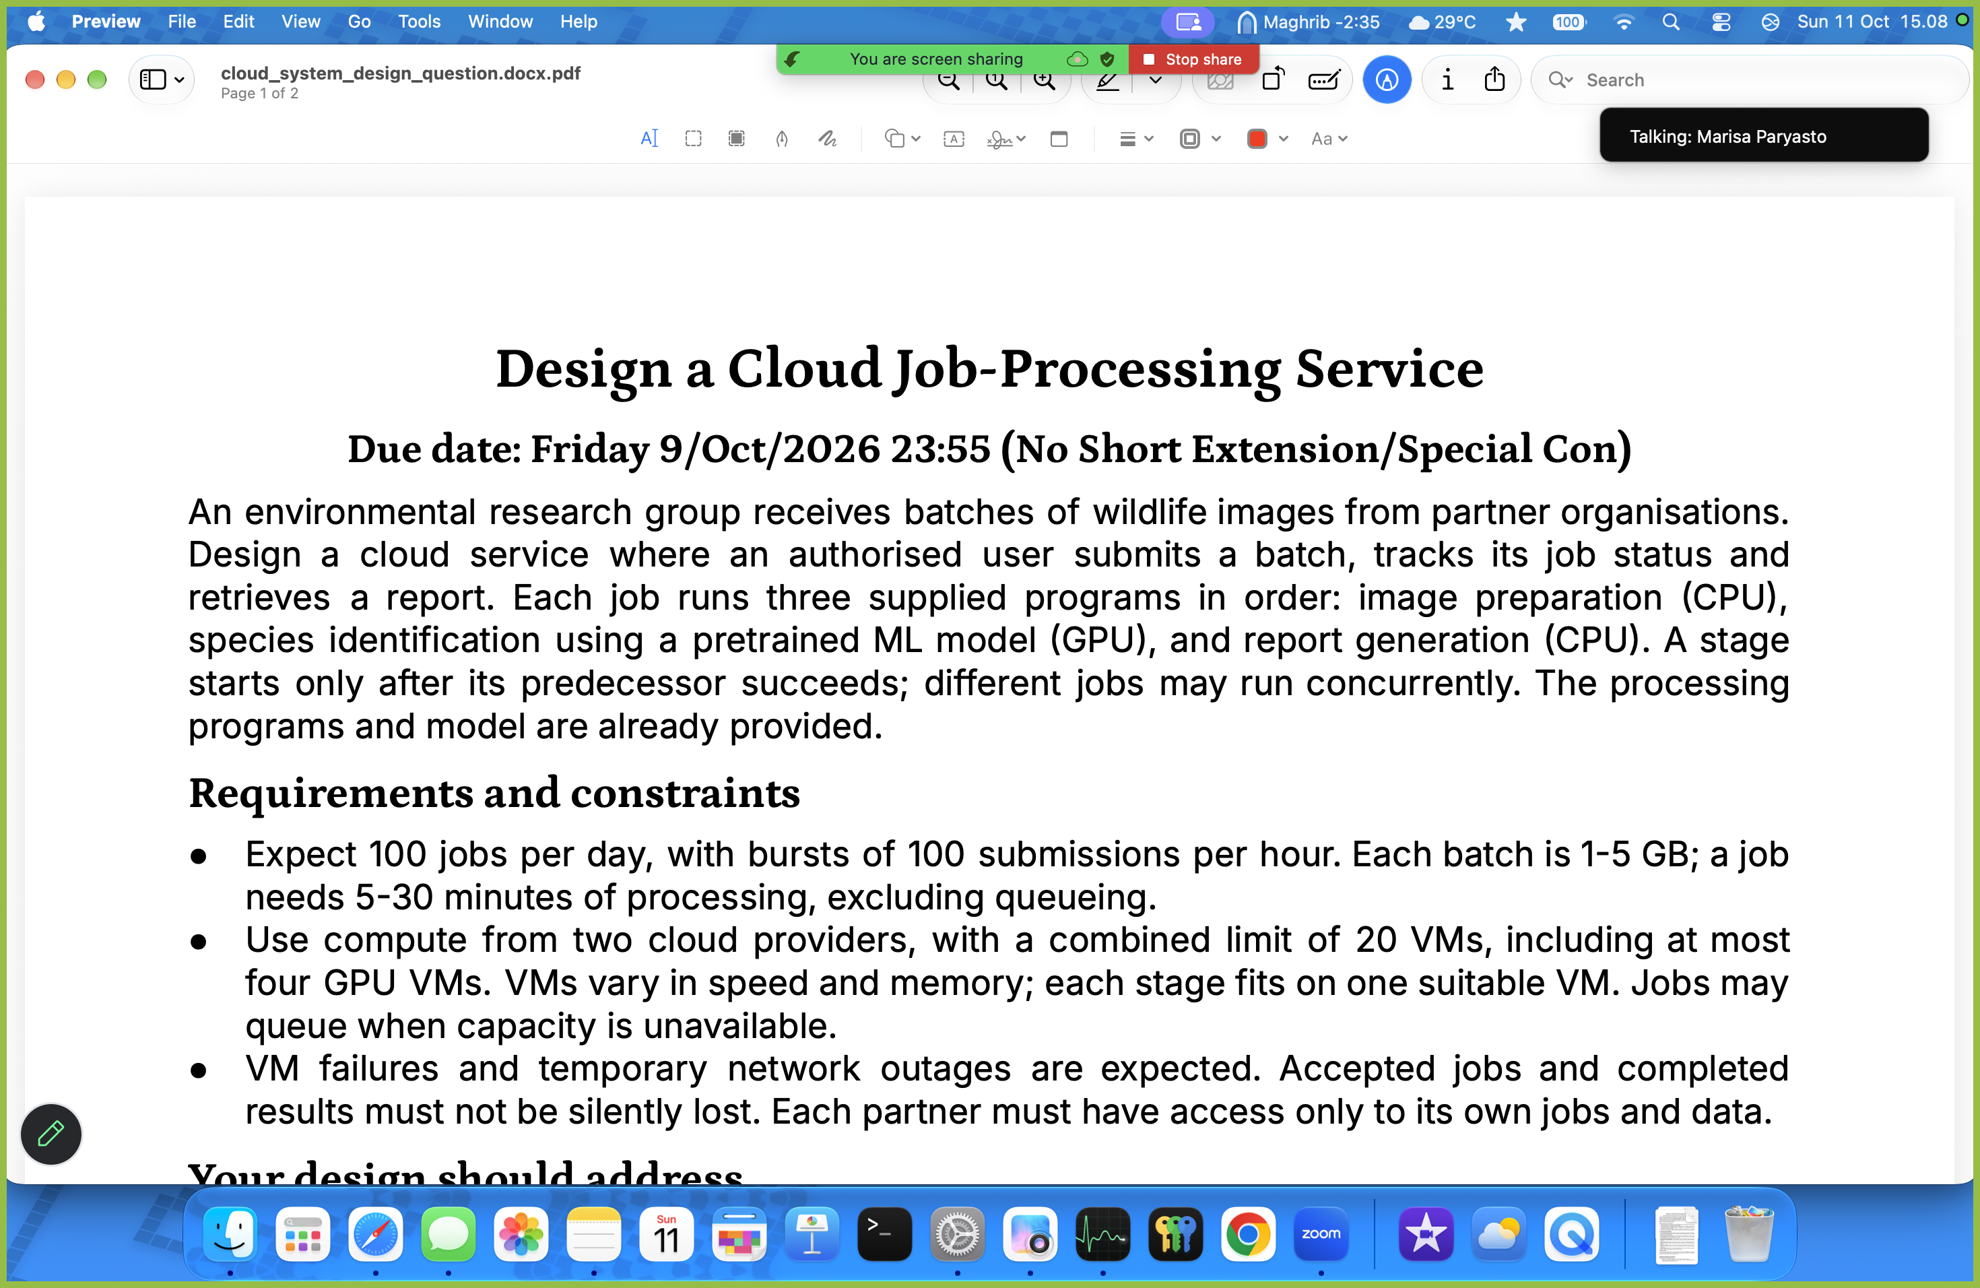Click the Actual Size zoom button
Image resolution: width=1980 pixels, height=1288 pixels.
point(996,81)
